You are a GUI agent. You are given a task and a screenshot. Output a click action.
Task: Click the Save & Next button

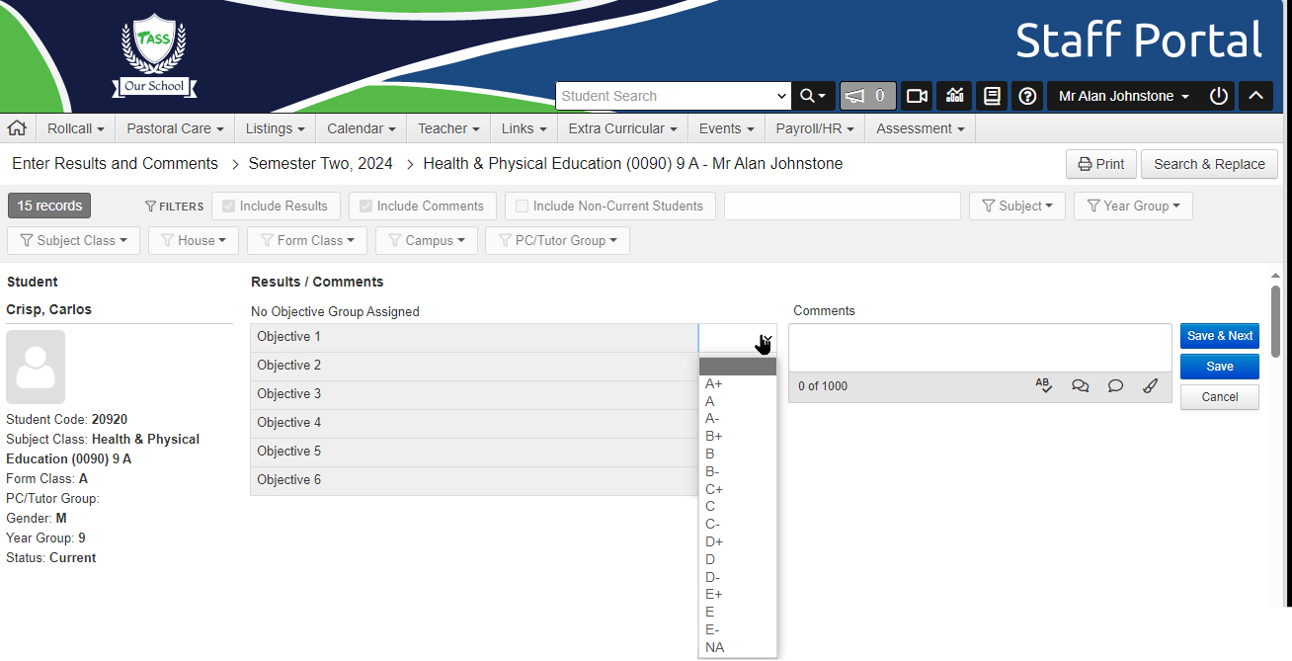[x=1219, y=336]
